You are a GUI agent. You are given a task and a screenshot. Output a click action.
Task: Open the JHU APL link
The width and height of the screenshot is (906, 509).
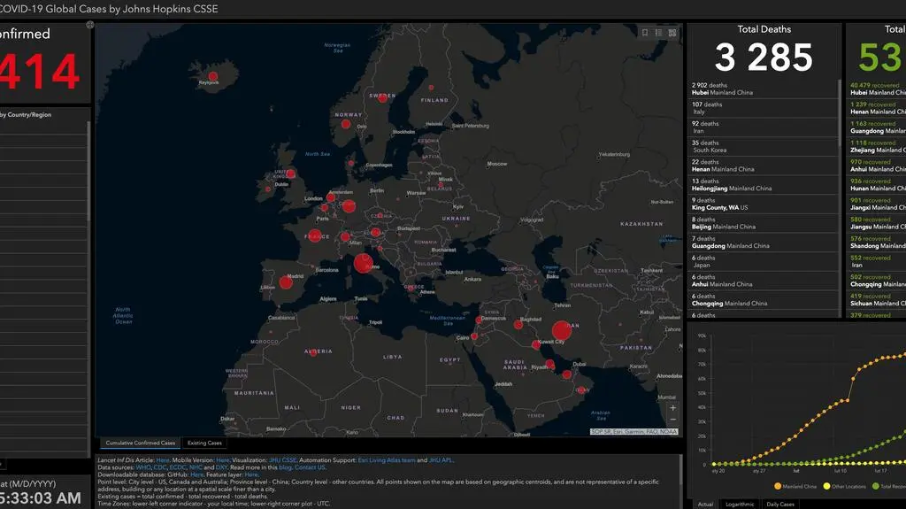(441, 460)
